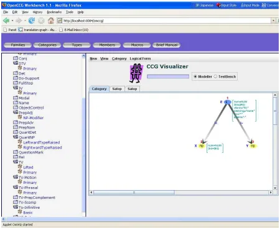Select the Modeller radio button
Screen dimensions: 280x228
coord(195,76)
